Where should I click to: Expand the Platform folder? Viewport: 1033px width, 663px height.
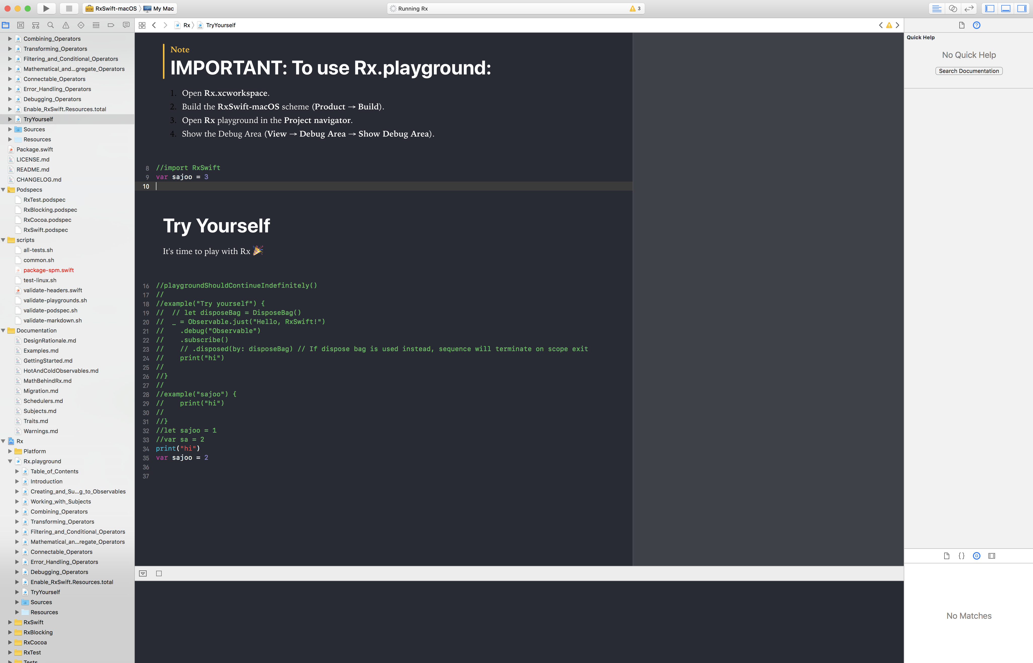(10, 451)
